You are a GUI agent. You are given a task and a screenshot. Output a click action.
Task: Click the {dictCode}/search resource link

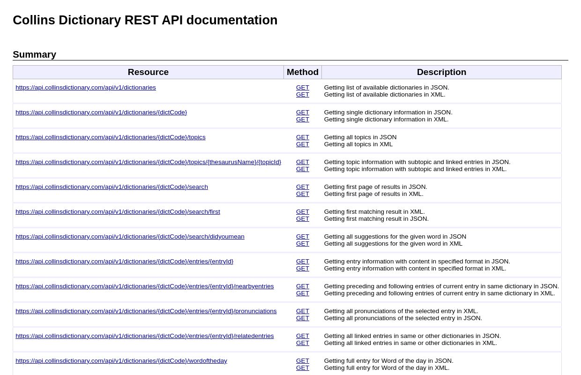112,187
